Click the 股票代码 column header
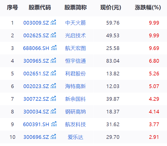Image resolution: width=167 pixels, height=146 pixels. (39, 8)
